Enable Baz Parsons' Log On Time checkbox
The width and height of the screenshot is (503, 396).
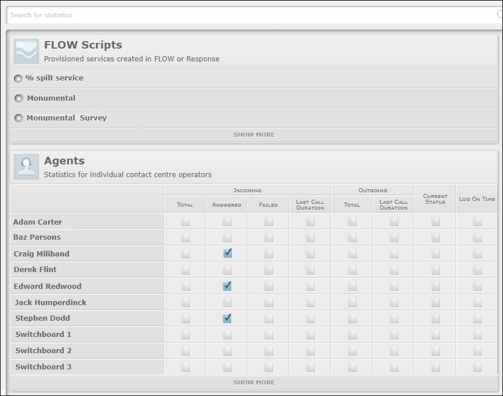click(477, 237)
